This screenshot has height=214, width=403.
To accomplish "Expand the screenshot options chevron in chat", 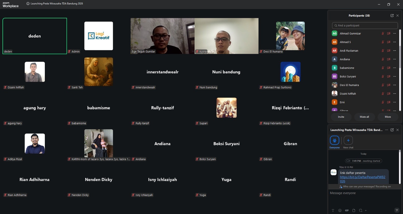I will click(366, 210).
